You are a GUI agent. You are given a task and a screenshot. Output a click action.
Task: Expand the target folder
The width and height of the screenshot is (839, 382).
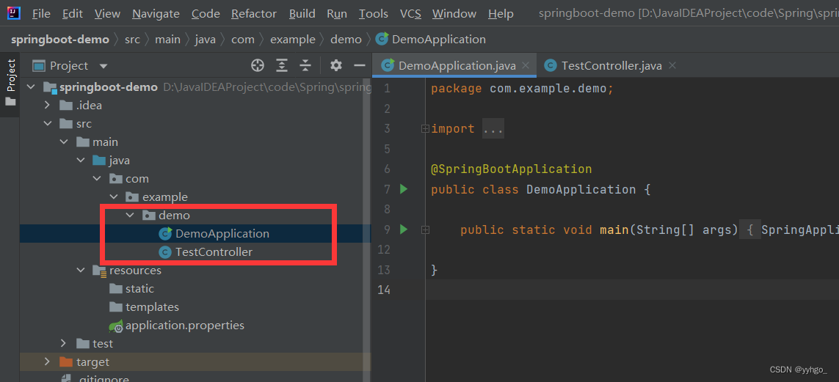pyautogui.click(x=48, y=362)
